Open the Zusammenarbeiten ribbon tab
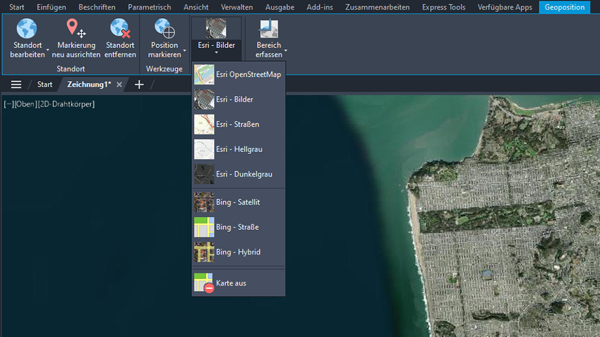The width and height of the screenshot is (600, 337). pos(377,7)
